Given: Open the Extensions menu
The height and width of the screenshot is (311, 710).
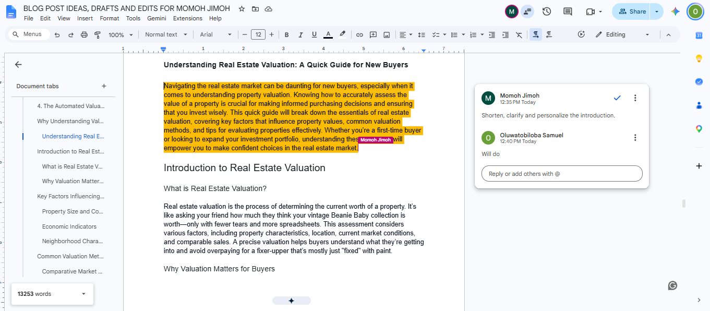Looking at the screenshot, I should click(188, 19).
